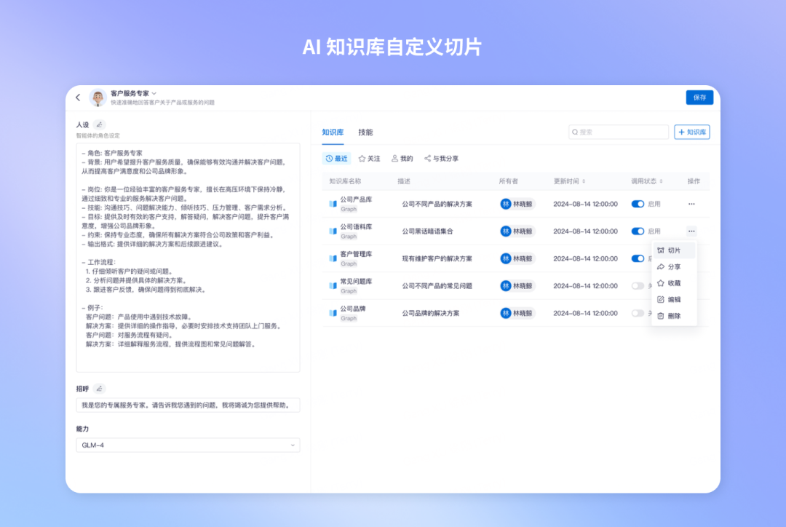Viewport: 786px width, 527px height.
Task: Switch to the 技能 tab
Action: pos(365,132)
